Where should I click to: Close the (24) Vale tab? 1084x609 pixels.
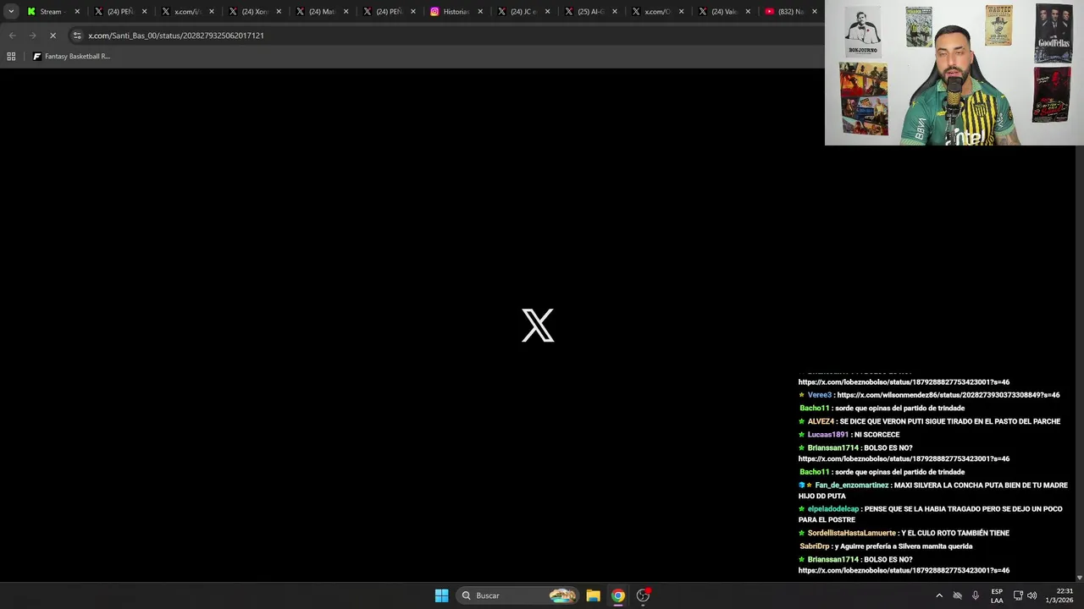pos(748,12)
